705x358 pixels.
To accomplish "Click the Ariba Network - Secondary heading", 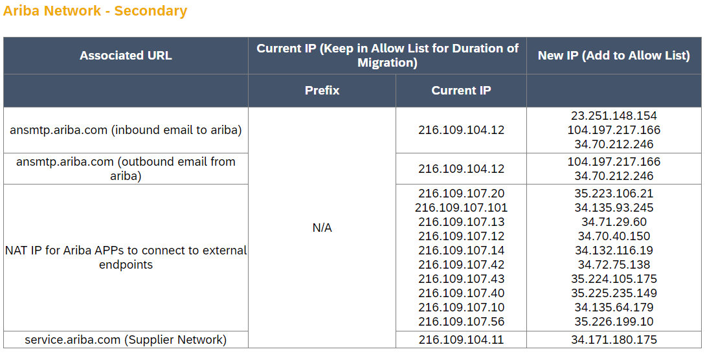I will [x=95, y=11].
